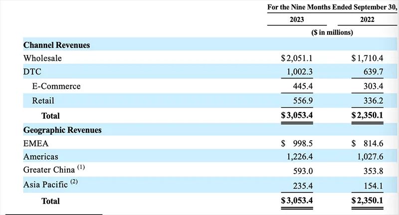The height and width of the screenshot is (215, 399).
Task: Select the Retail row label
Action: pos(43,101)
